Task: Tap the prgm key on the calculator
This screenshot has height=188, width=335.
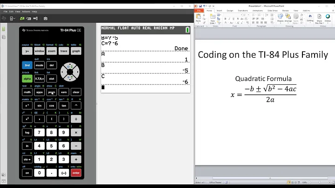Action: [x=52, y=92]
